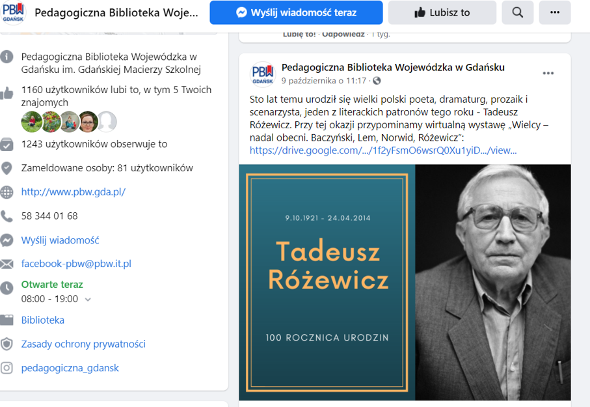
Task: Click the Instagram icon next to pedagogiczna_gdansk
Action: 7,368
